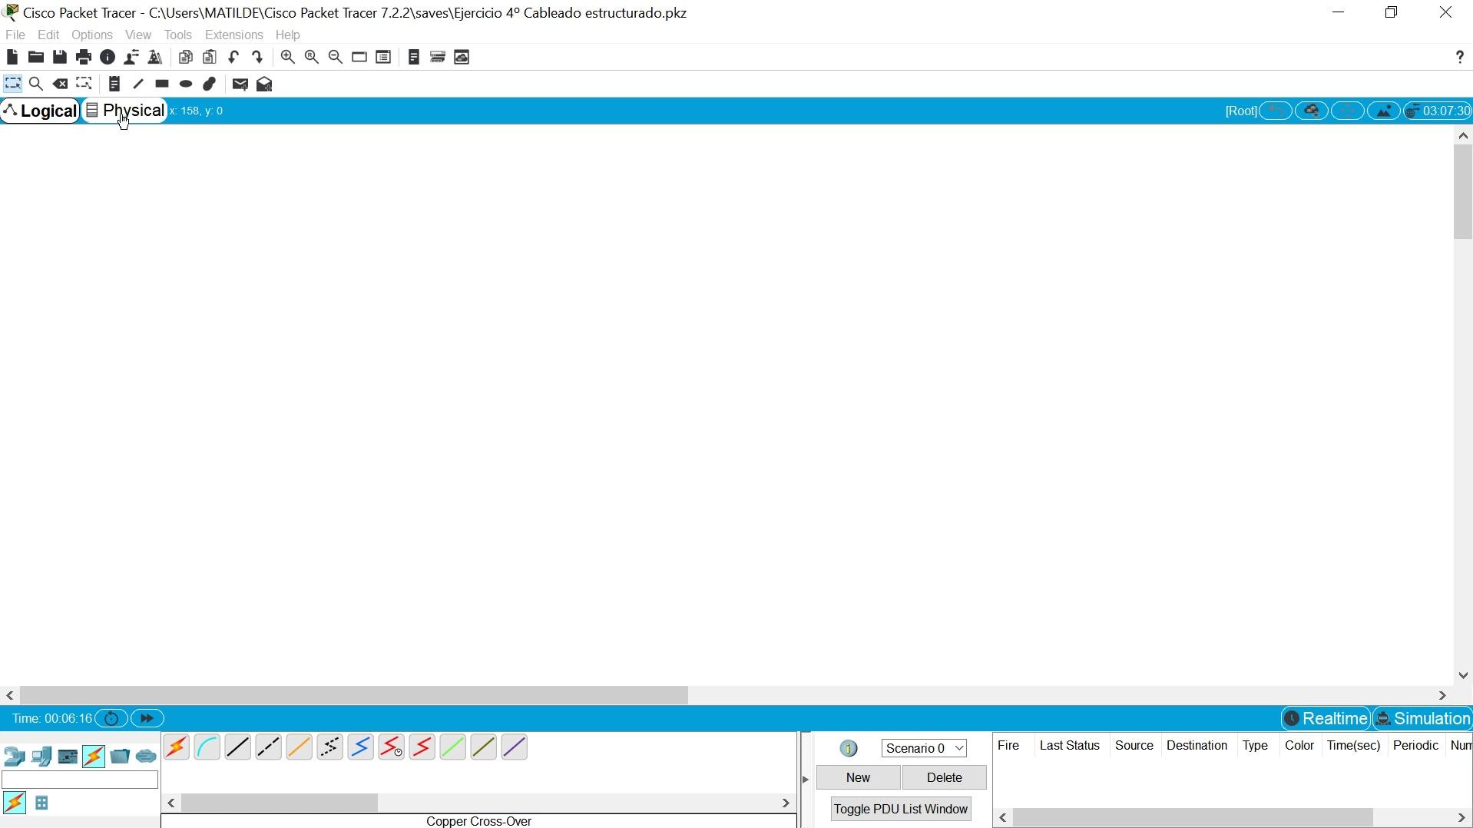Screen dimensions: 1473x828
Task: Save the current network file
Action: (60, 58)
